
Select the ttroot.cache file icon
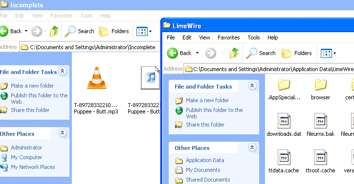(x=320, y=157)
